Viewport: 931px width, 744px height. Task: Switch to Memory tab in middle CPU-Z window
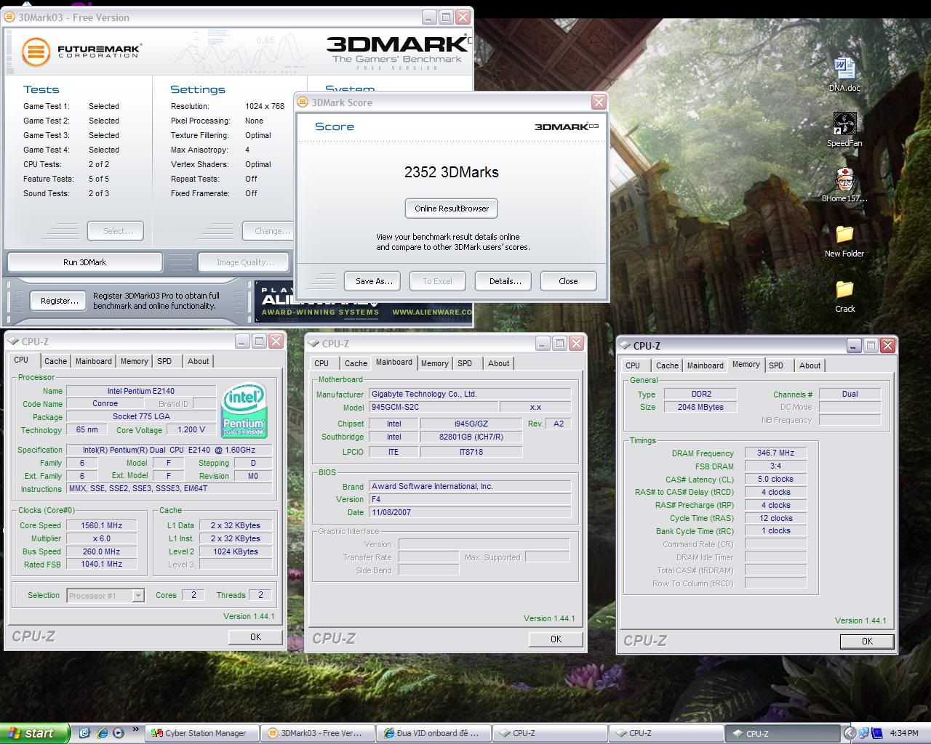[434, 363]
